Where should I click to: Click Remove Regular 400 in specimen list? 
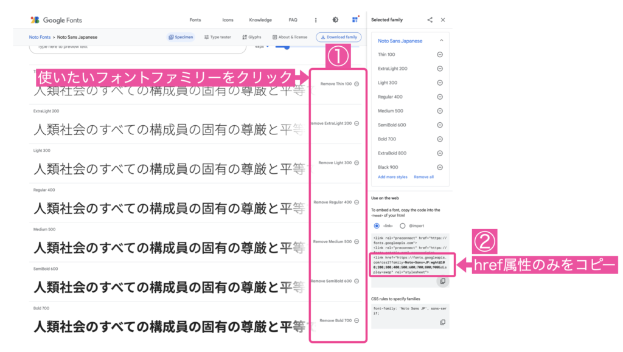(336, 202)
